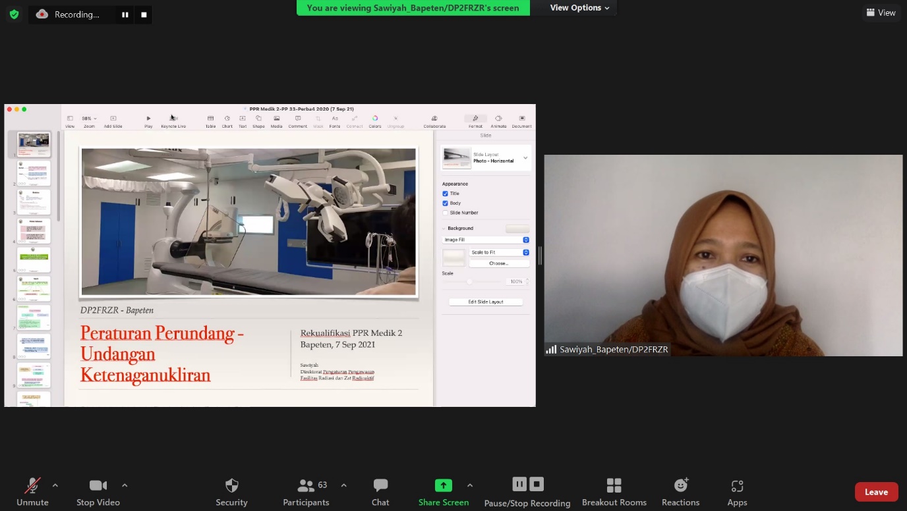Add a Text box from the toolbar
This screenshot has width=907, height=511.
tap(243, 121)
